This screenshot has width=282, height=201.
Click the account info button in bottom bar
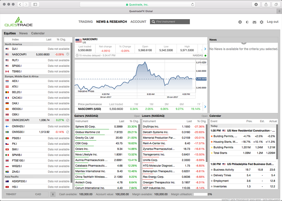(x=53, y=194)
